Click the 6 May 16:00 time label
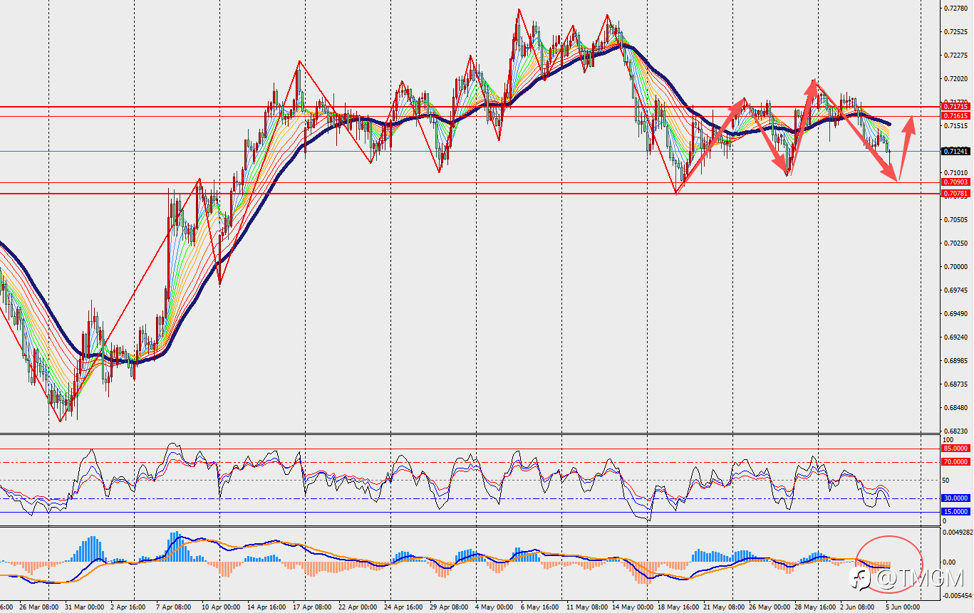This screenshot has height=613, width=974. [539, 607]
